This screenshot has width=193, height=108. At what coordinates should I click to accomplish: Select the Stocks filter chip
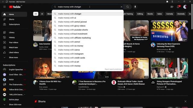pyautogui.click(x=150, y=14)
